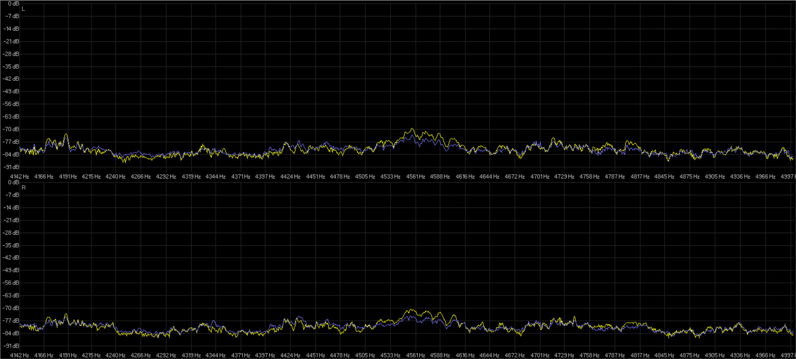Click the highest yellow peak in L spectrum
Image resolution: width=796 pixels, height=359 pixels.
click(x=412, y=129)
